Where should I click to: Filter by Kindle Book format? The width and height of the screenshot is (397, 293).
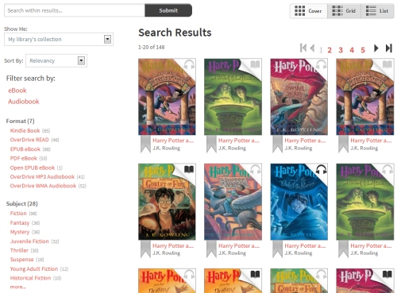pos(25,130)
